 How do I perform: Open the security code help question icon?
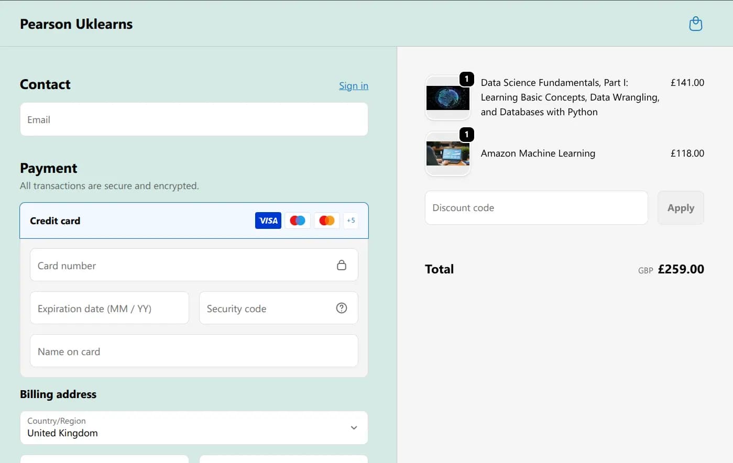pos(342,308)
